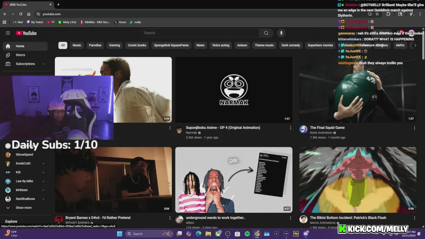
Task: Open Discord from the taskbar
Action: (x=305, y=234)
